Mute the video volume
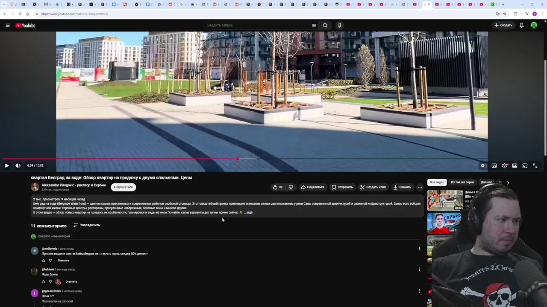 tap(18, 165)
